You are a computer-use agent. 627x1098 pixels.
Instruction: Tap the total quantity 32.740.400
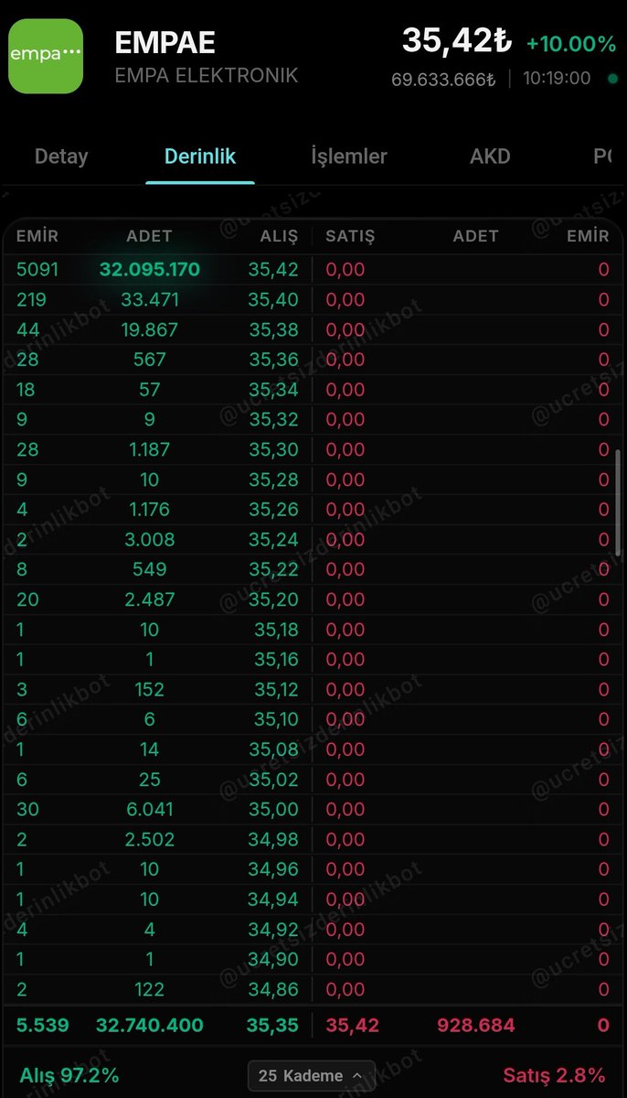pyautogui.click(x=150, y=1026)
